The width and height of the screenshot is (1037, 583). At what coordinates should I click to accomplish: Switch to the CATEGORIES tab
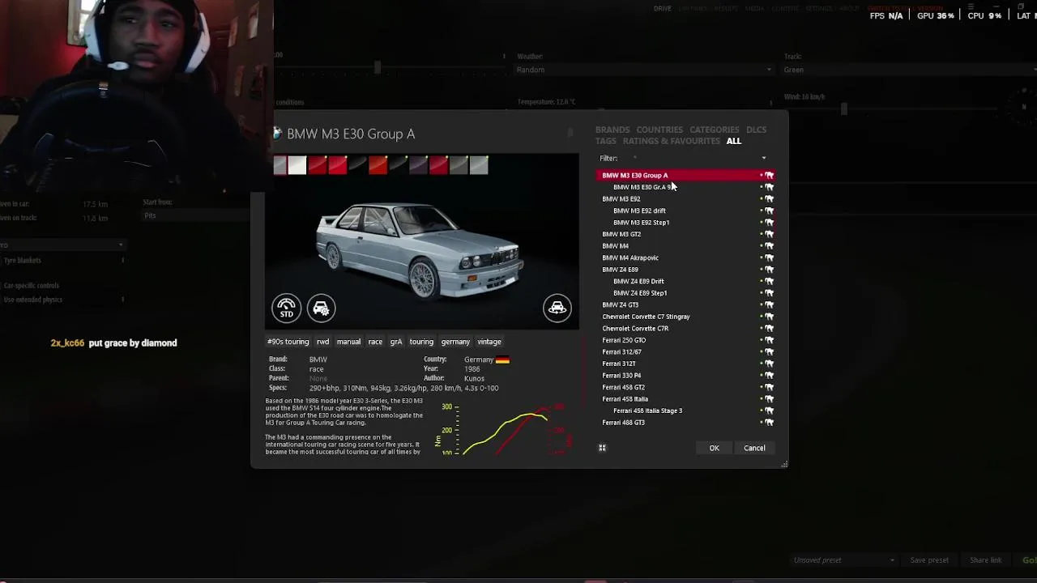click(715, 130)
